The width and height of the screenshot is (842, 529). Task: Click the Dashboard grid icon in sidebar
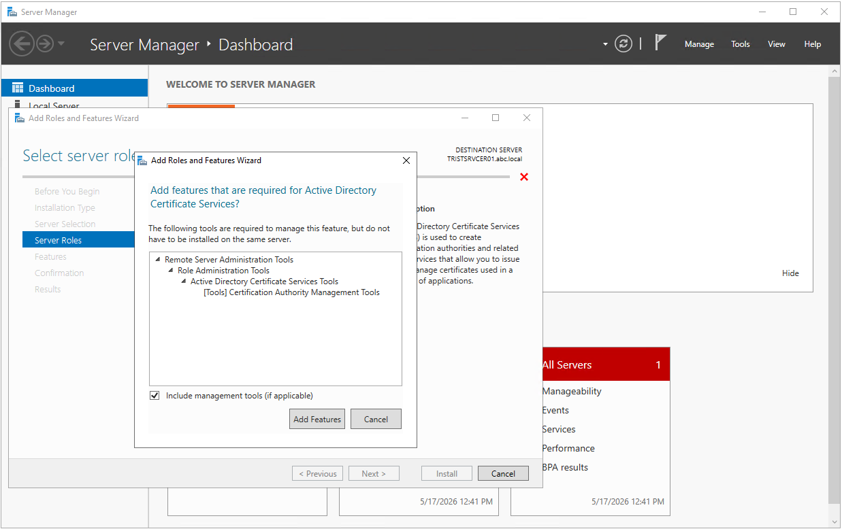[x=18, y=88]
